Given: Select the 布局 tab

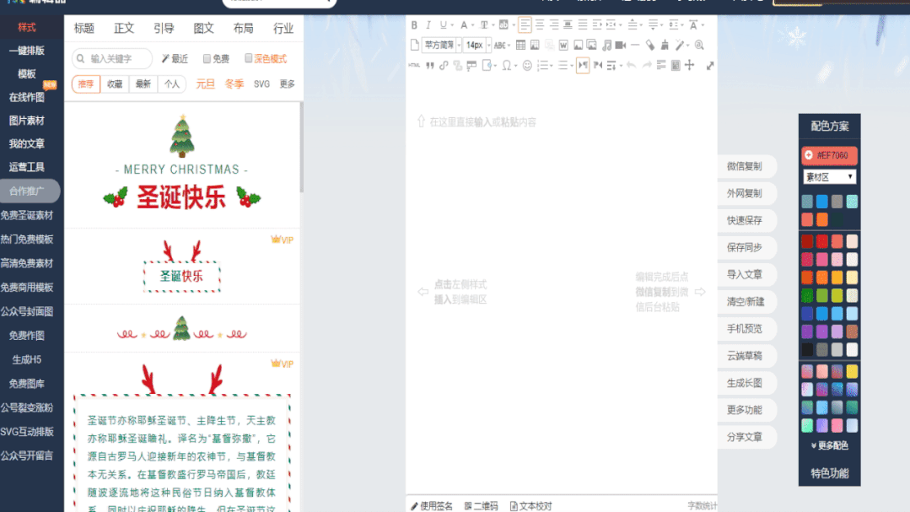Looking at the screenshot, I should coord(243,28).
